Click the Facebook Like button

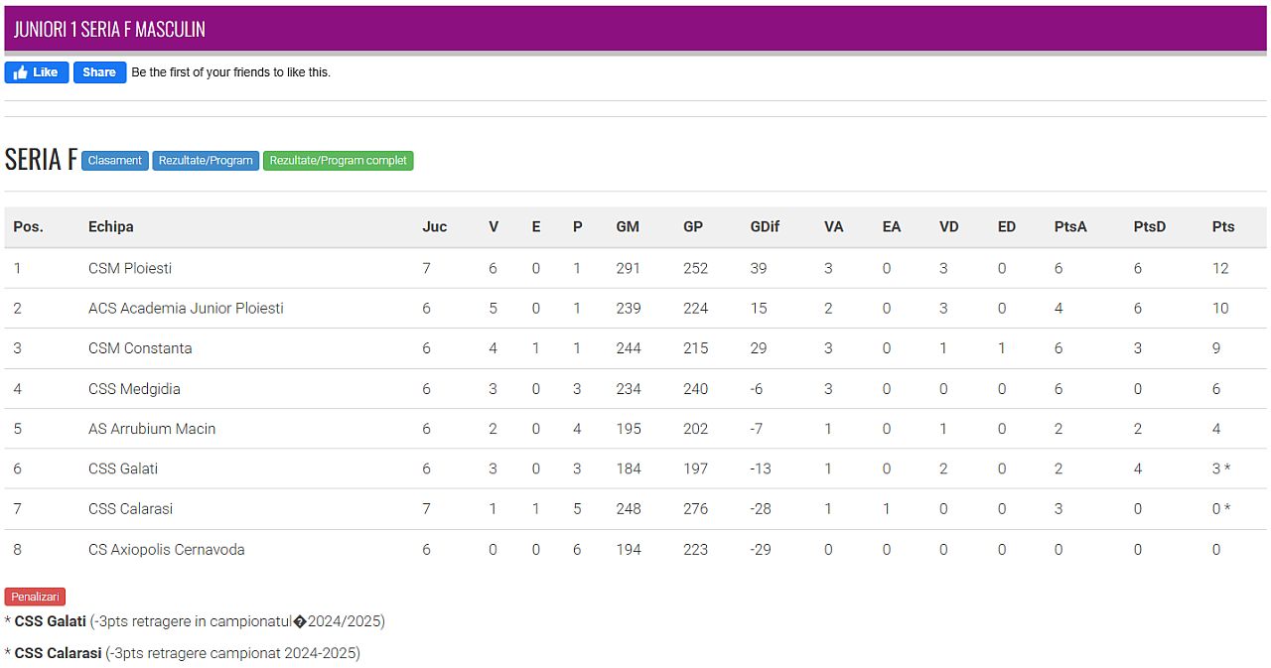(x=37, y=72)
